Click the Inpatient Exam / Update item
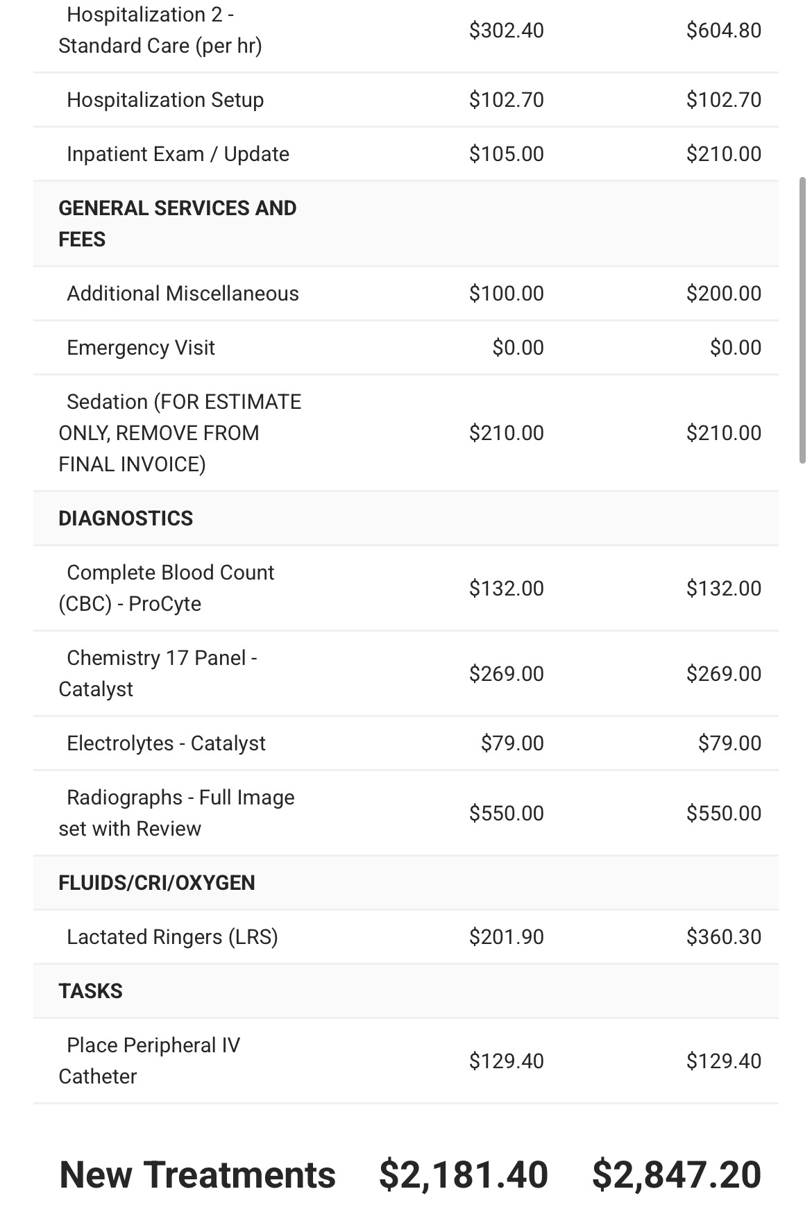This screenshot has width=812, height=1214. (405, 154)
